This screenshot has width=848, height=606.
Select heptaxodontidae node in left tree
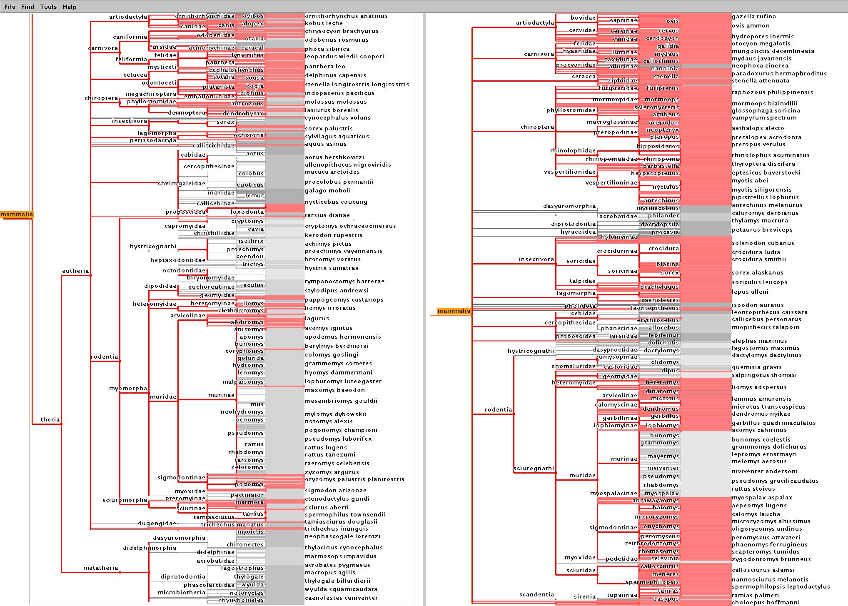(178, 260)
